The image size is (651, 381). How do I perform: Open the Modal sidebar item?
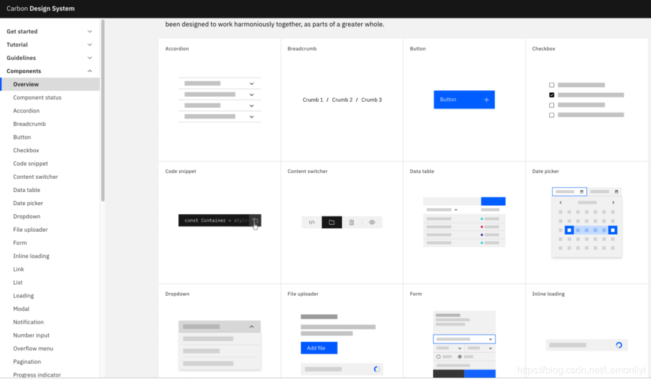point(21,309)
